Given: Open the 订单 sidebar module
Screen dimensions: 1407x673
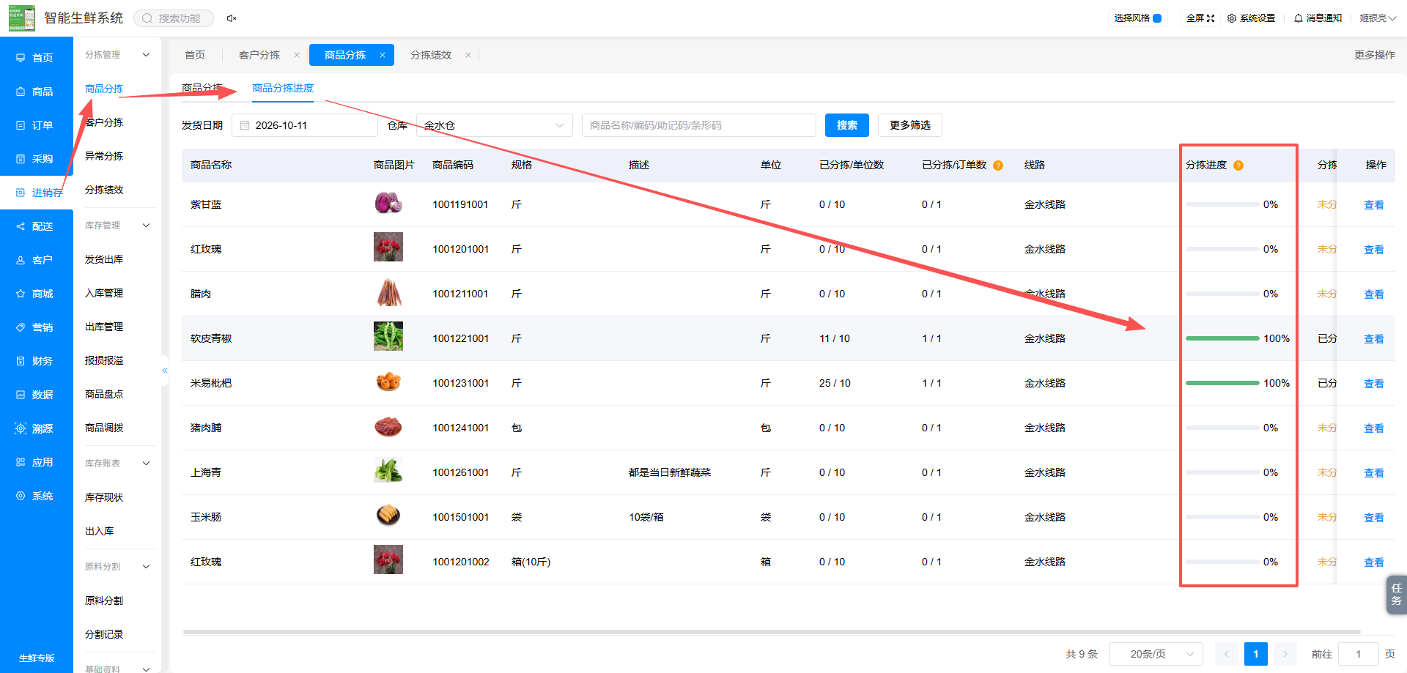Looking at the screenshot, I should click(x=37, y=125).
